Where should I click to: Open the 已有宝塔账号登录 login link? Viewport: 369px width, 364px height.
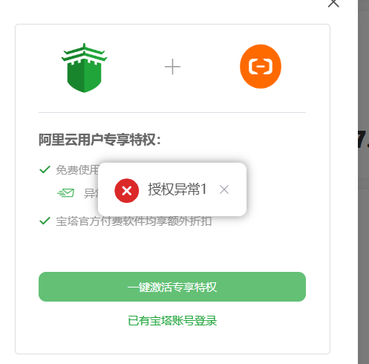172,321
